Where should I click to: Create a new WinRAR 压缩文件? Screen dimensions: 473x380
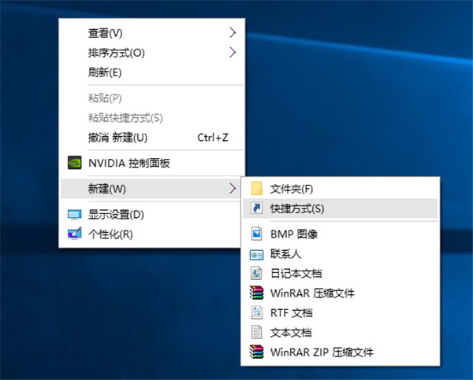[x=341, y=293]
